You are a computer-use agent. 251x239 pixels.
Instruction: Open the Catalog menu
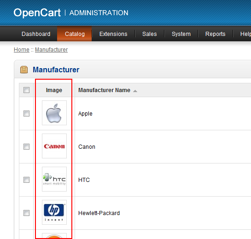tap(75, 34)
